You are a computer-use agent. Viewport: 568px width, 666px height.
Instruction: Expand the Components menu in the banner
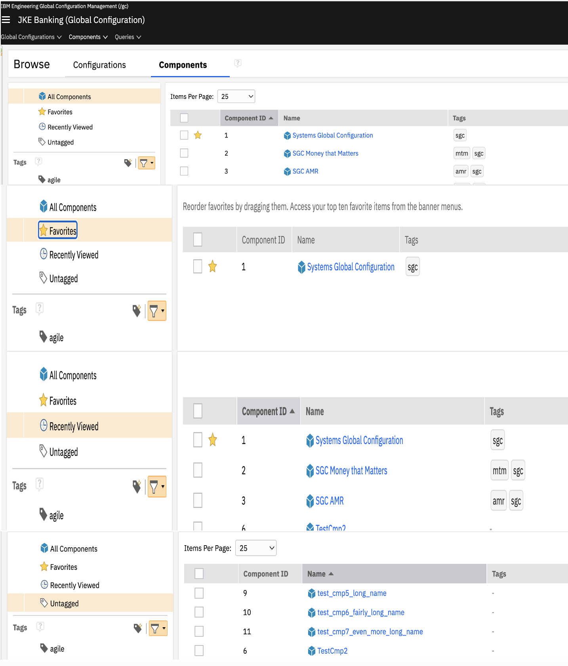(88, 37)
